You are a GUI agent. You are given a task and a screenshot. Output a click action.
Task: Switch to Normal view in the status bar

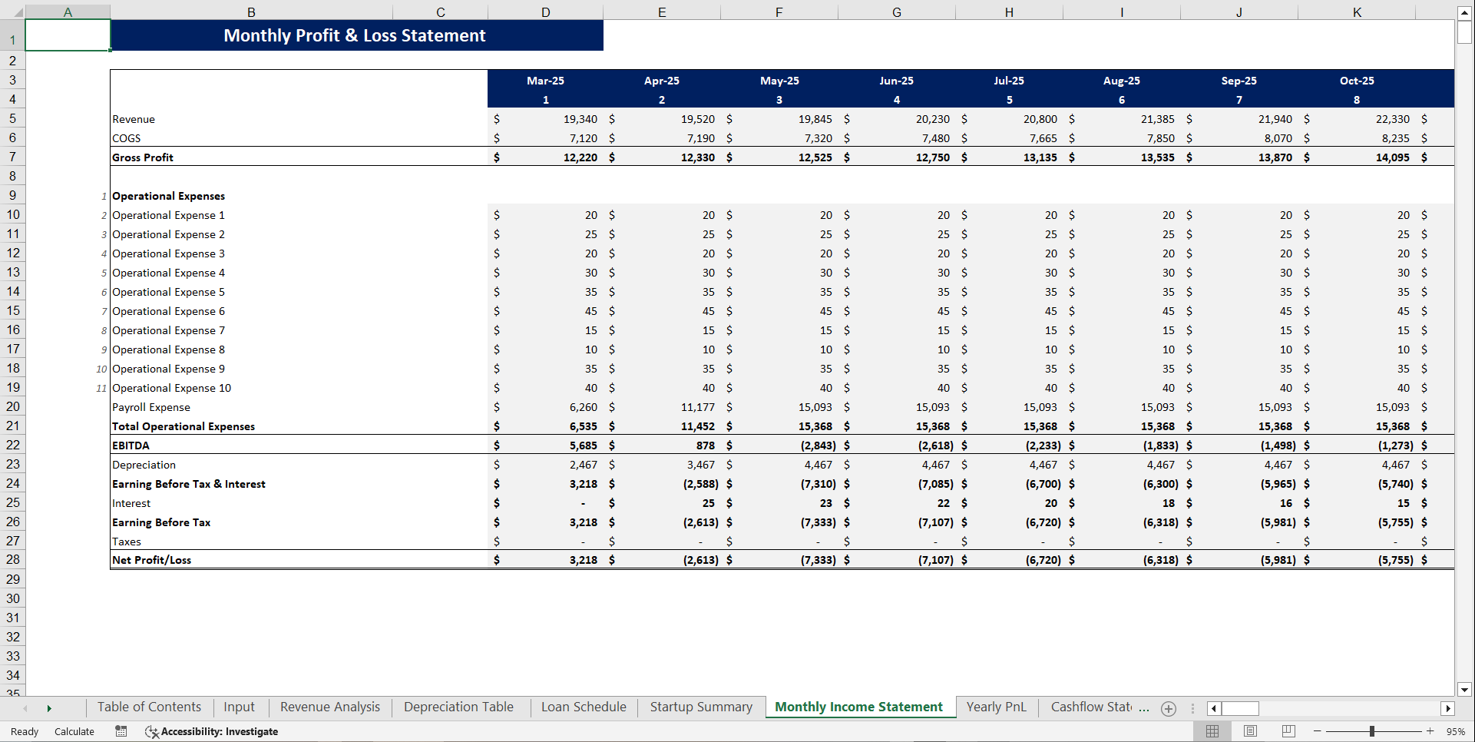(1213, 731)
